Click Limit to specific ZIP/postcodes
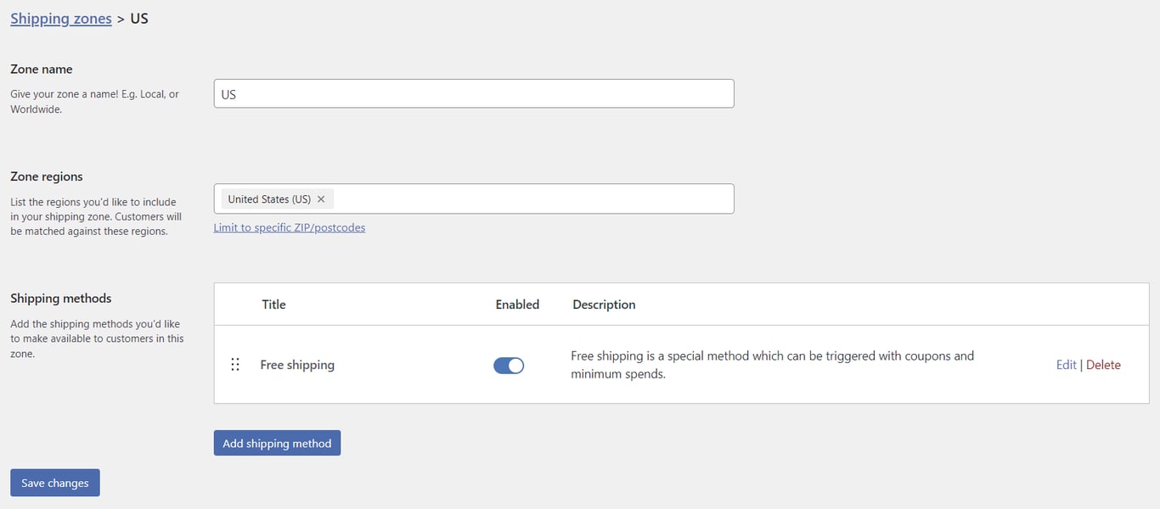Screen dimensions: 1160x509 290,227
